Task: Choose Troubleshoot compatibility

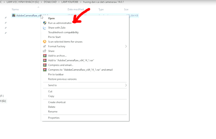Action: (63, 32)
